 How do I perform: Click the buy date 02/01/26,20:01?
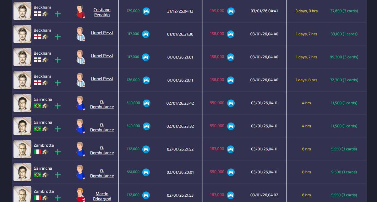(x=180, y=172)
